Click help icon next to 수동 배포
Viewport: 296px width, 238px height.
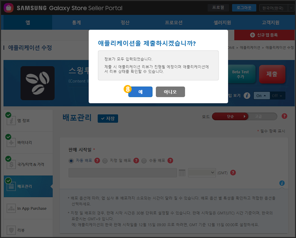(x=170, y=161)
